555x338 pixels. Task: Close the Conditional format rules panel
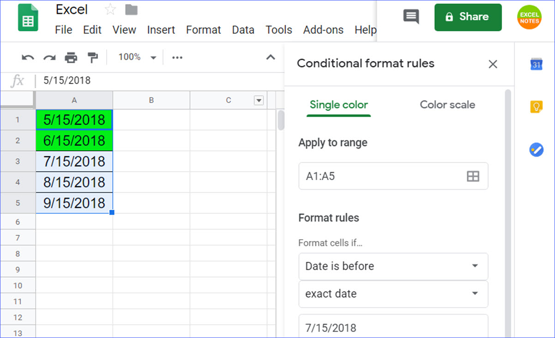point(493,64)
